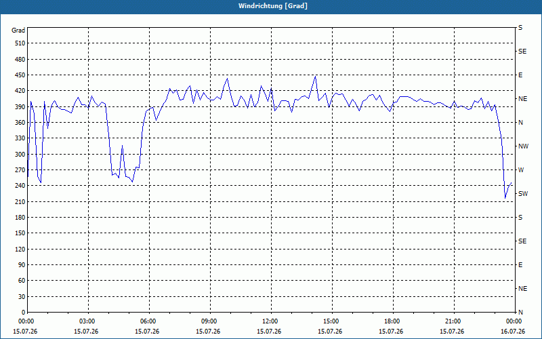
Task: Click the 15.07.26 date under 18:00
Action: coord(391,332)
